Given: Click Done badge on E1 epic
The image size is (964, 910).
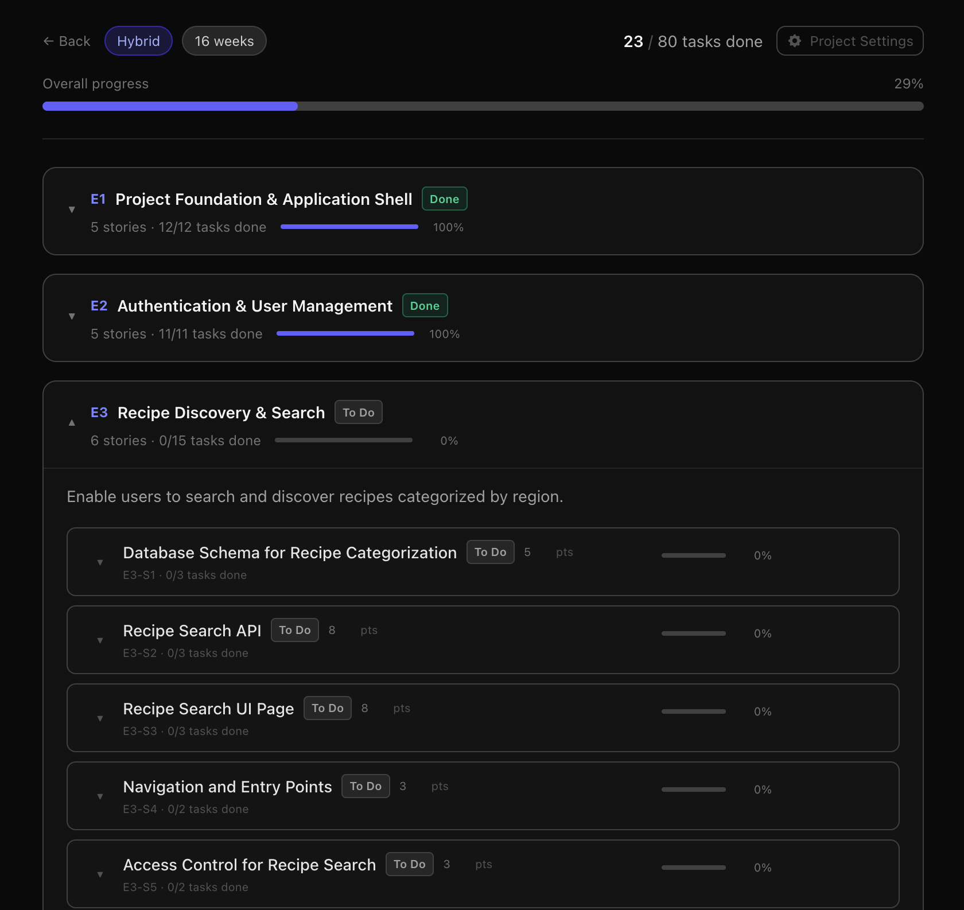Looking at the screenshot, I should tap(445, 199).
